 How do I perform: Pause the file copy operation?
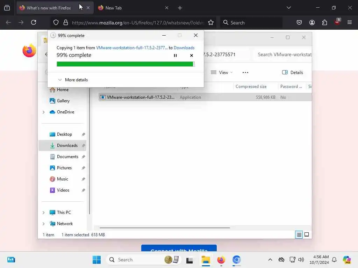[x=175, y=55]
